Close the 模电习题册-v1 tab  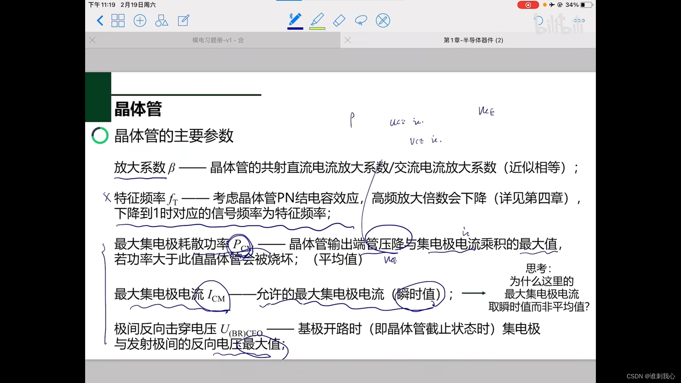[x=93, y=40]
